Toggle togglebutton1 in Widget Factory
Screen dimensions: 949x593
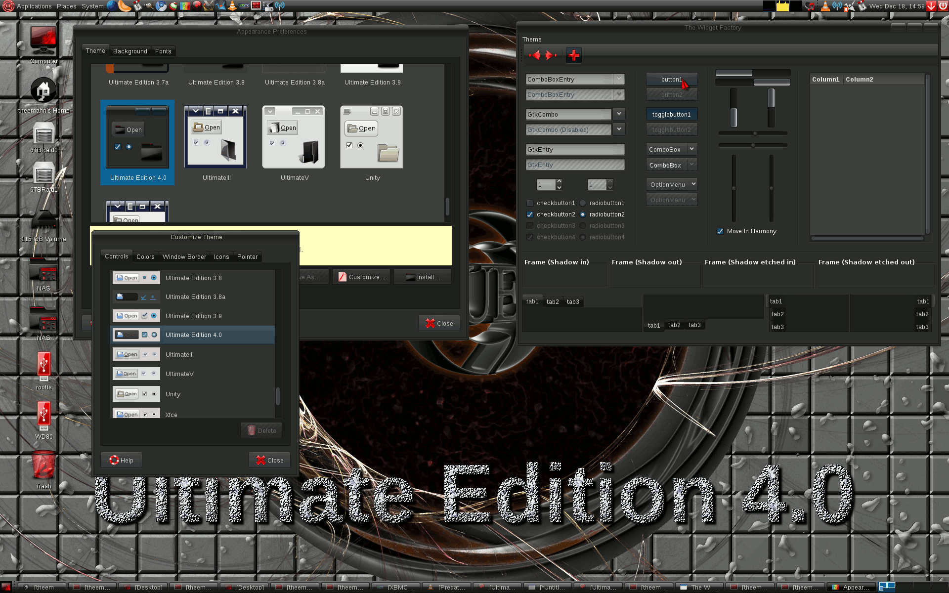tap(672, 114)
